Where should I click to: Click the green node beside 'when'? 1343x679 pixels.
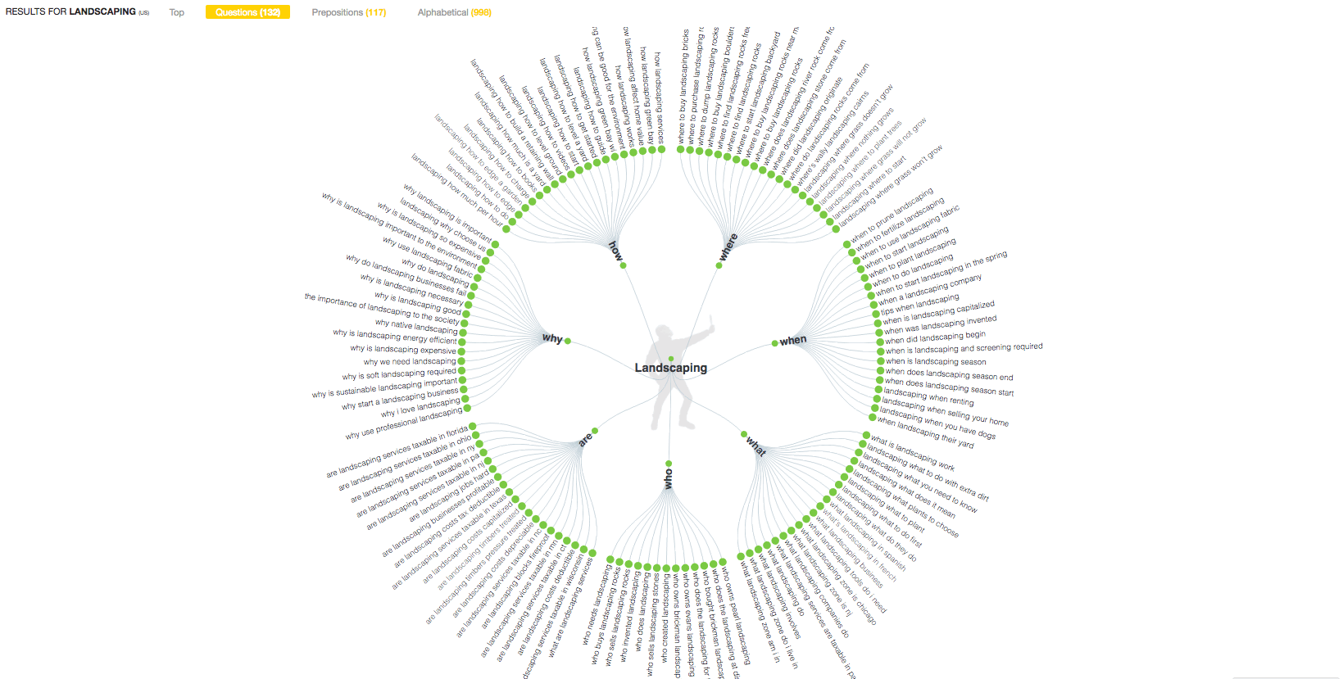point(774,343)
